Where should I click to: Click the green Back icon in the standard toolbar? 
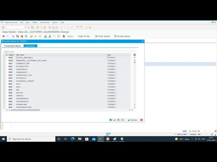[x=37, y=28]
